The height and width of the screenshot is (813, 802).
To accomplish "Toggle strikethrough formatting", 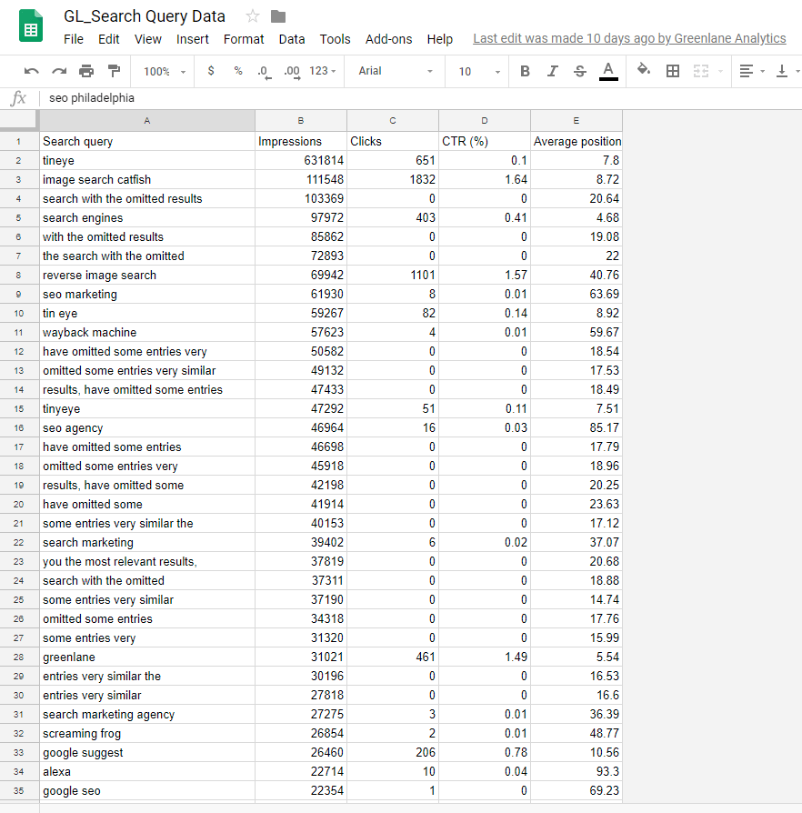I will 580,71.
